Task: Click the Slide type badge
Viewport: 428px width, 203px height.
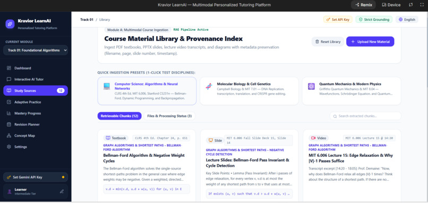Action: 215,140
